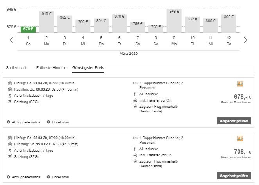Choose the 708 € bar for Sunday 8
Screen dimensions: 259x185
[156, 29]
